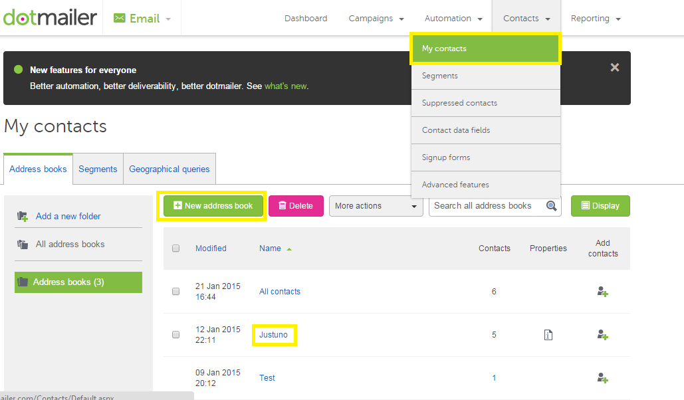Click the add contacts icon for All contacts
Screen dimensions: 684x400
click(602, 291)
